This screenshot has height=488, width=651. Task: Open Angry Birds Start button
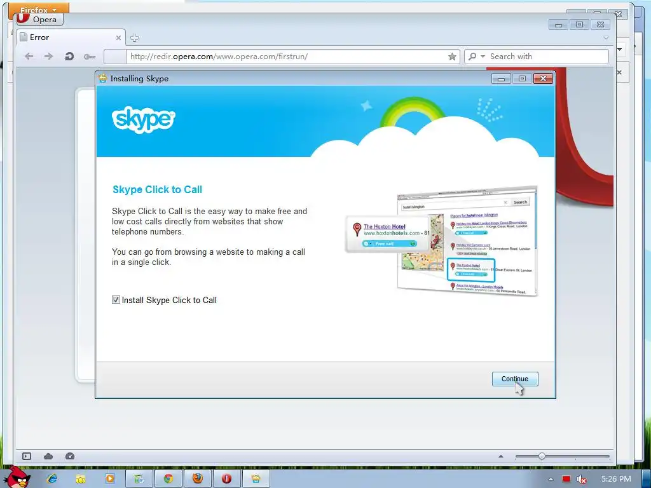(x=17, y=477)
